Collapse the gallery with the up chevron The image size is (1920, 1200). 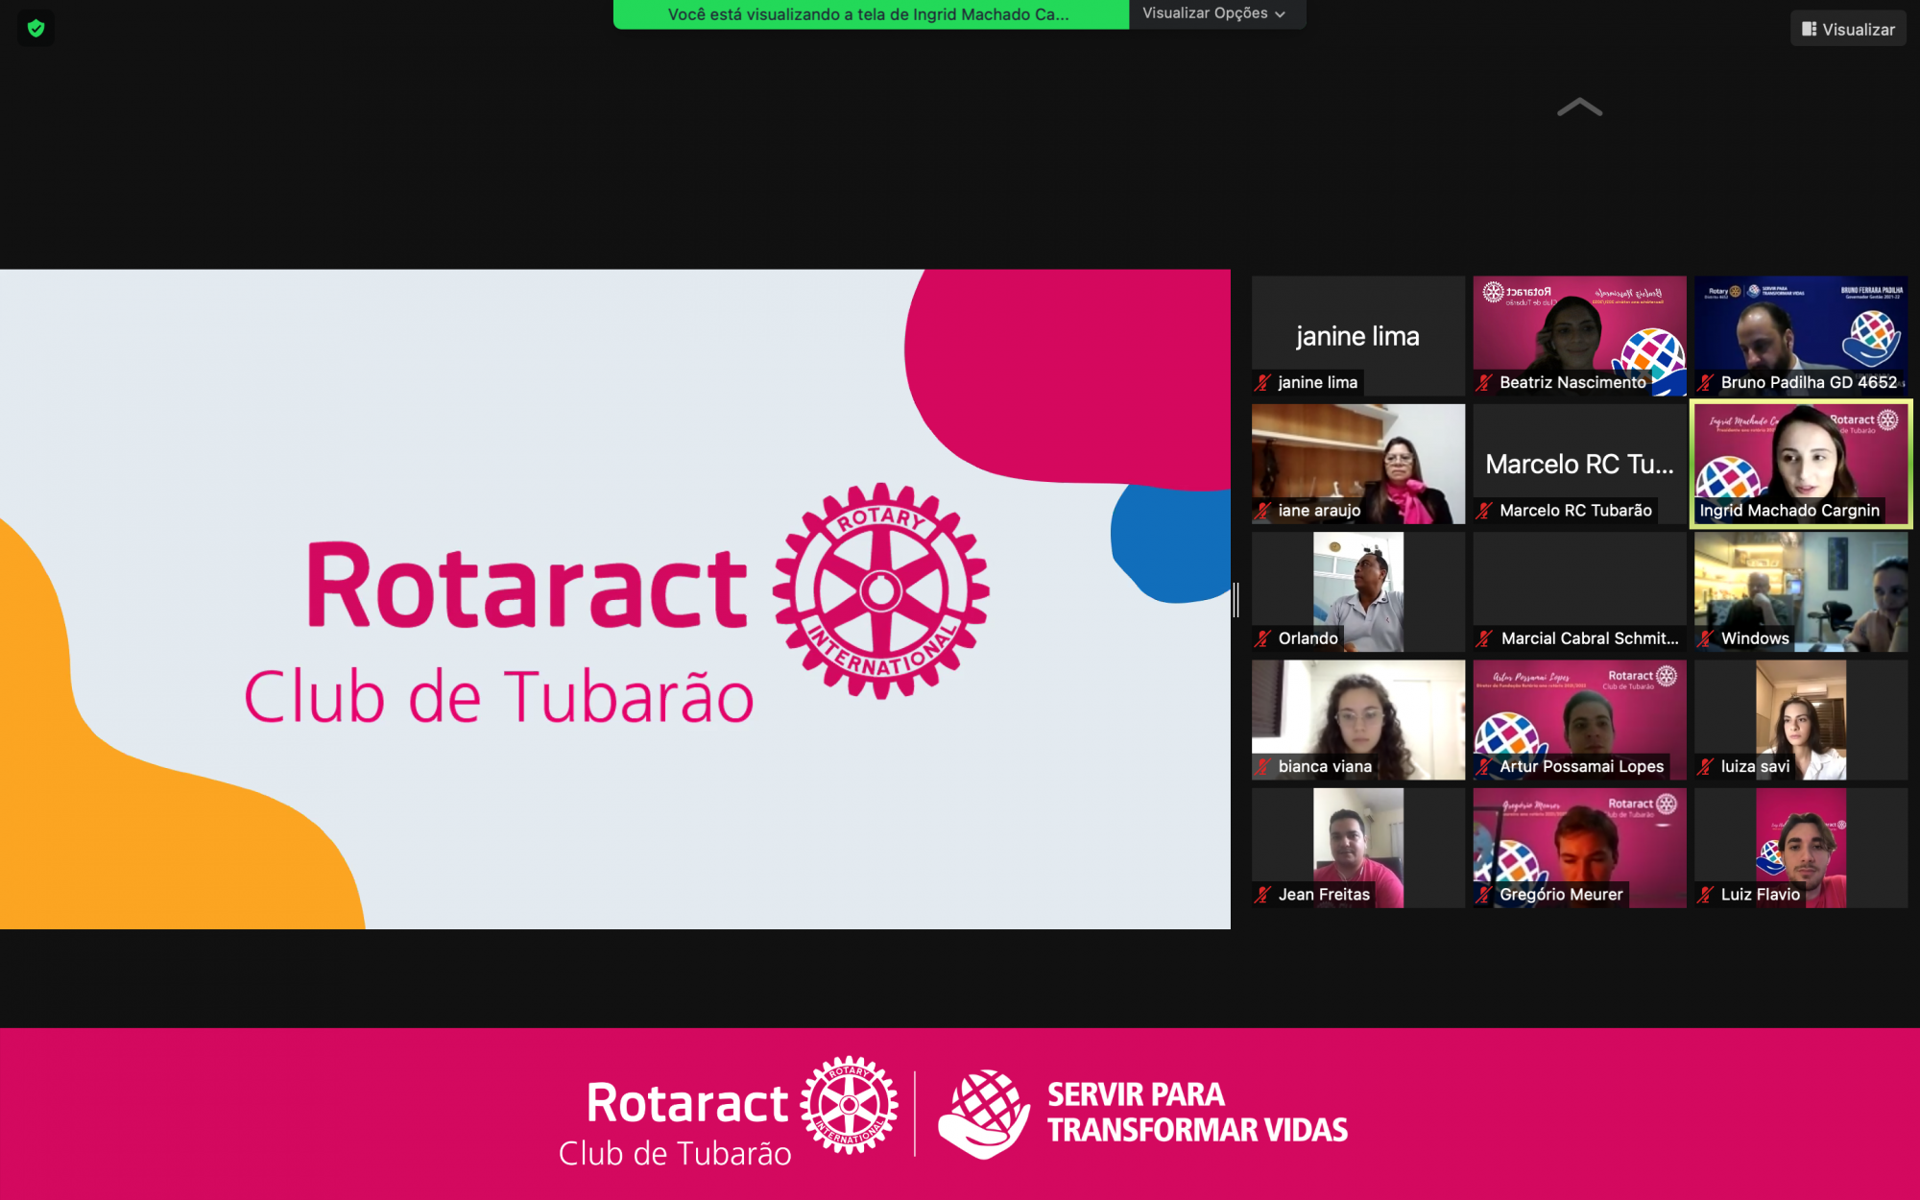(1579, 108)
